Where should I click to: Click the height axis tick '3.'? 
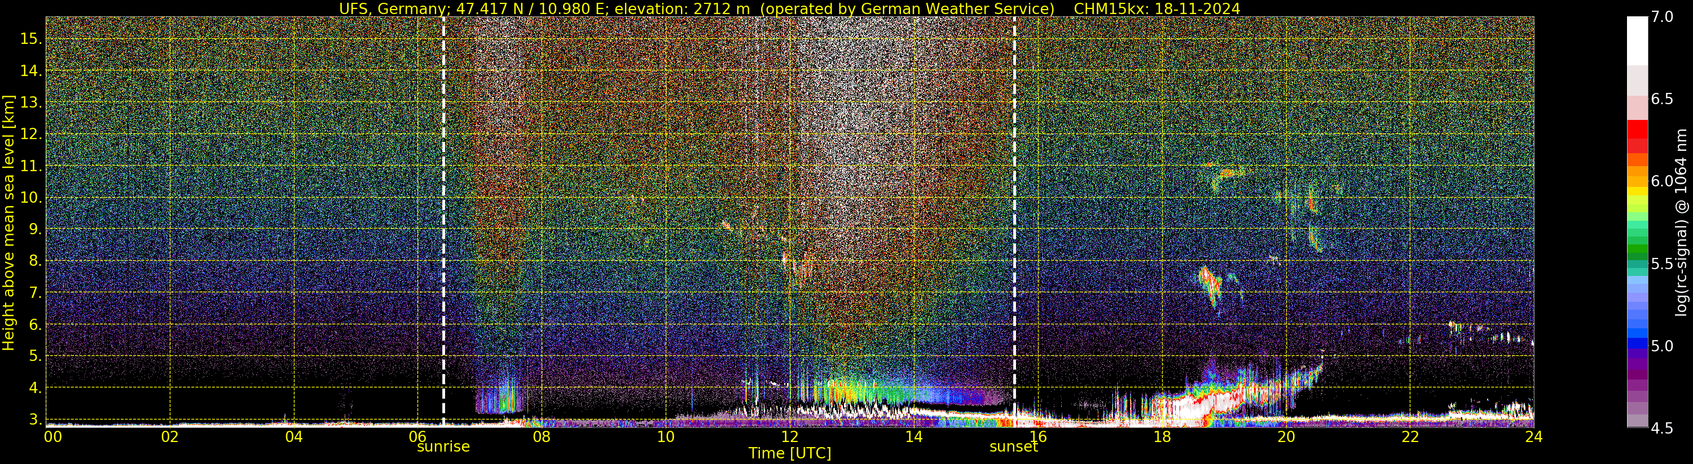35,420
